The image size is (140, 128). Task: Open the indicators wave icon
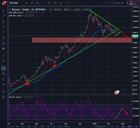[43, 3]
